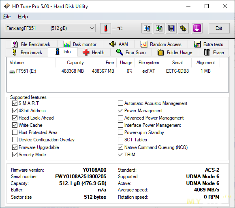Click the purple minimize-to-tray arrow icon
This screenshot has height=208, width=235.
tap(197, 28)
